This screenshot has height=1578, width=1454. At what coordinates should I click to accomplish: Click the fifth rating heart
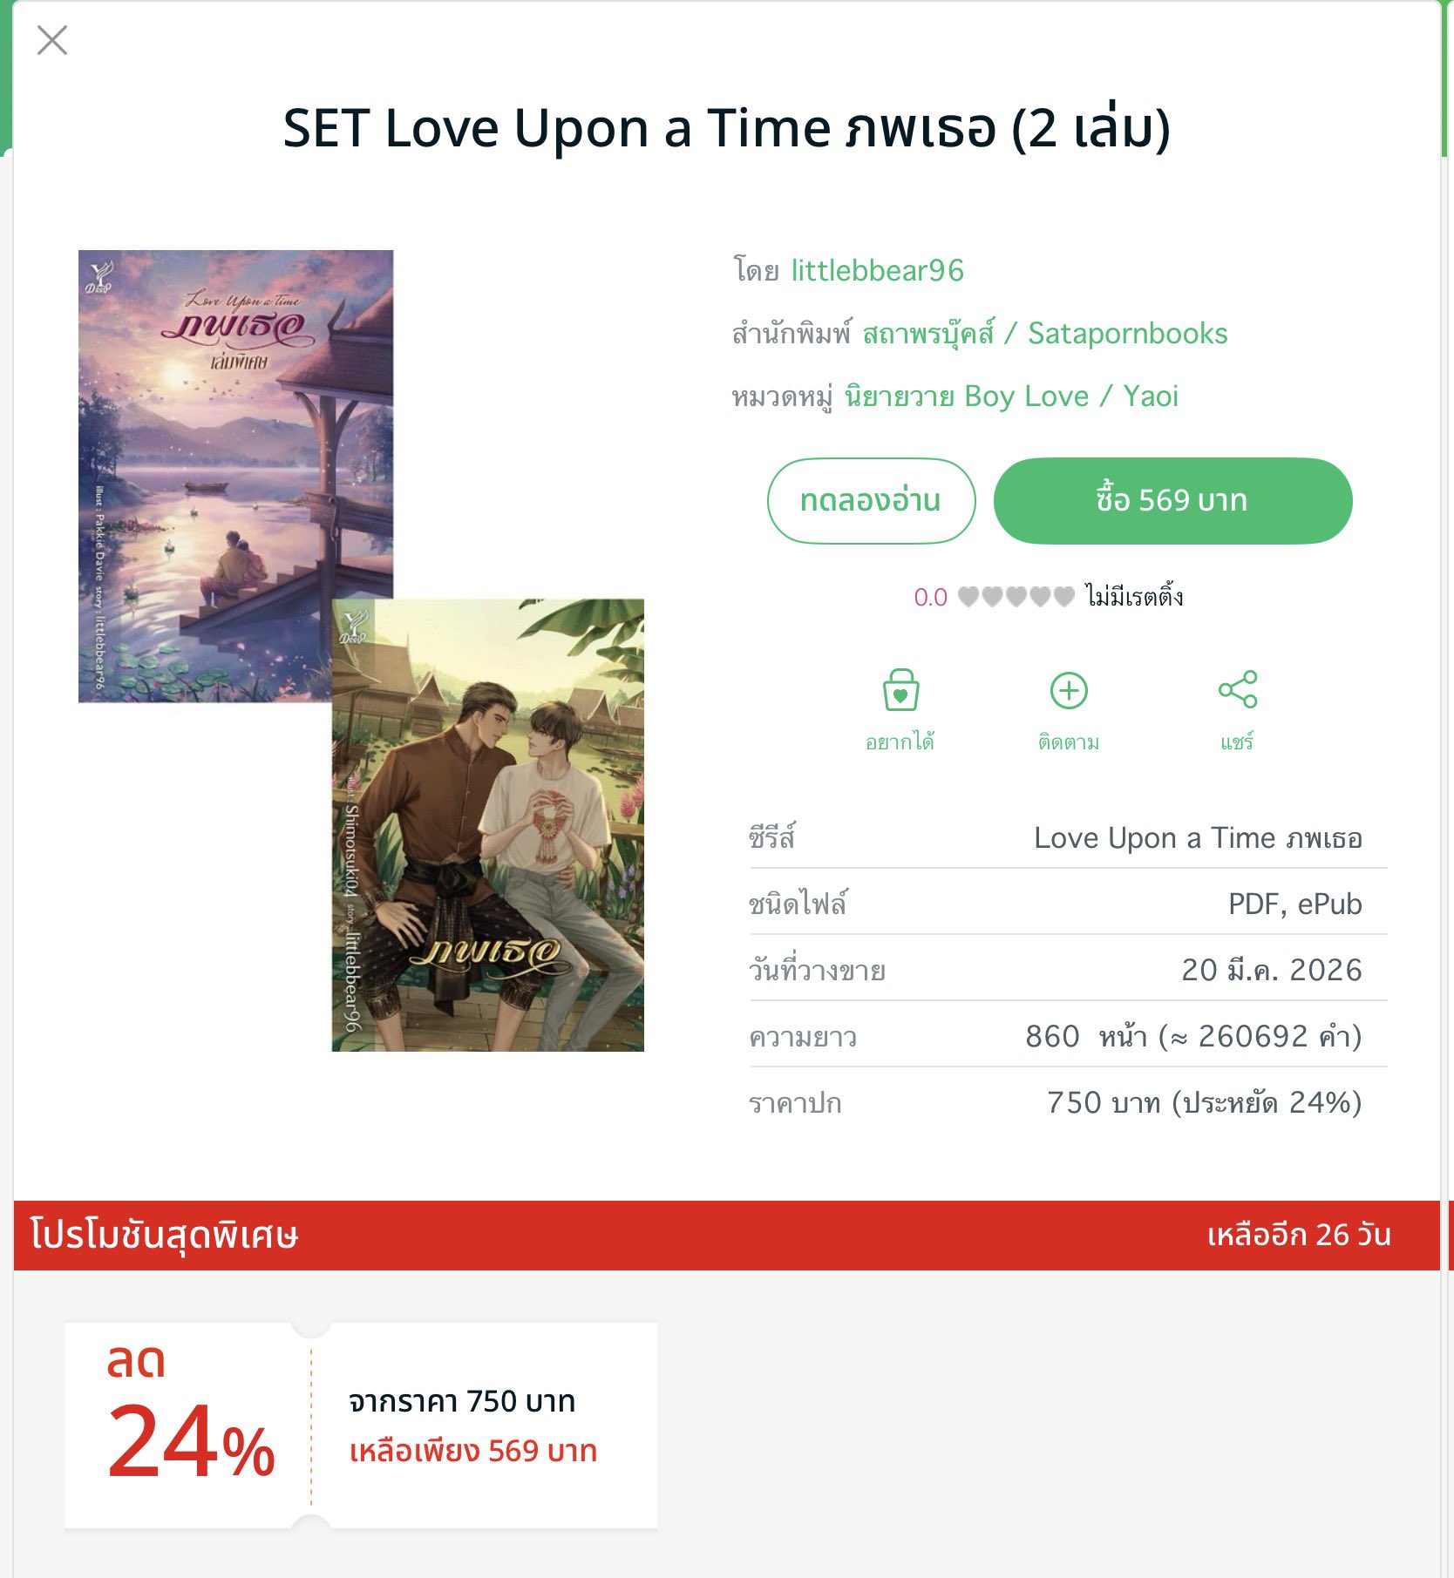click(x=1063, y=597)
